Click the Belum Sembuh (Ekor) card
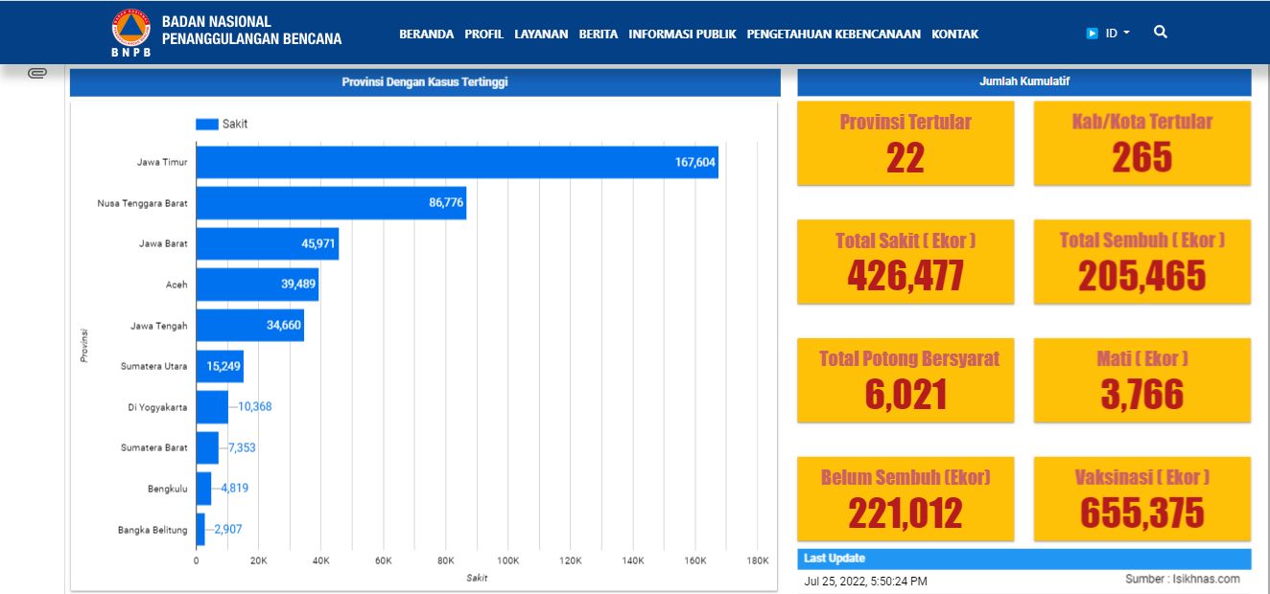The width and height of the screenshot is (1270, 594). coord(905,498)
